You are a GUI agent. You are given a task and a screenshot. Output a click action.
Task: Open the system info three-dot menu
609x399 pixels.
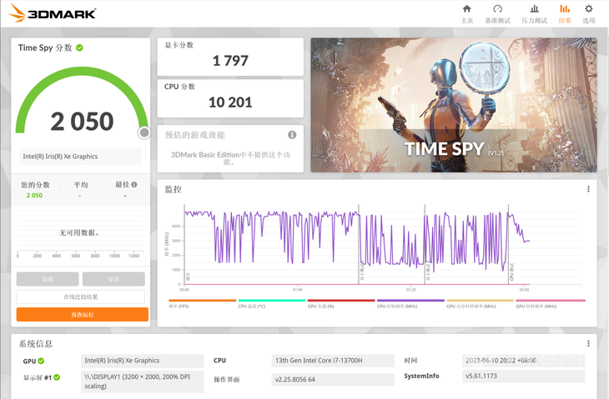coord(588,343)
